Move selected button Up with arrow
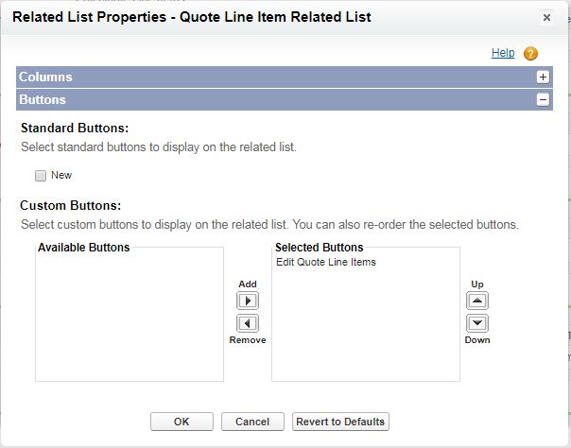Screen dimensions: 571x448 tap(477, 302)
